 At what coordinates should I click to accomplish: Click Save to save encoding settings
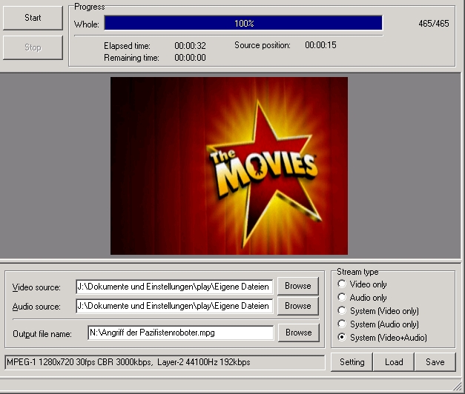click(x=435, y=362)
